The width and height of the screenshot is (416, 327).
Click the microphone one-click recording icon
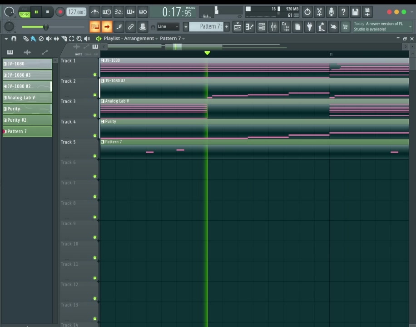tap(332, 12)
